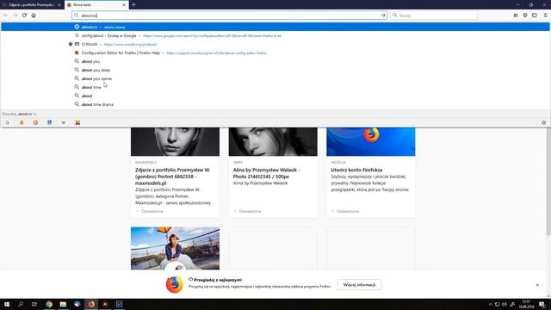The image size is (551, 310).
Task: Choose 'config:about - Szukaj w Google' suggestion
Action: (275, 35)
